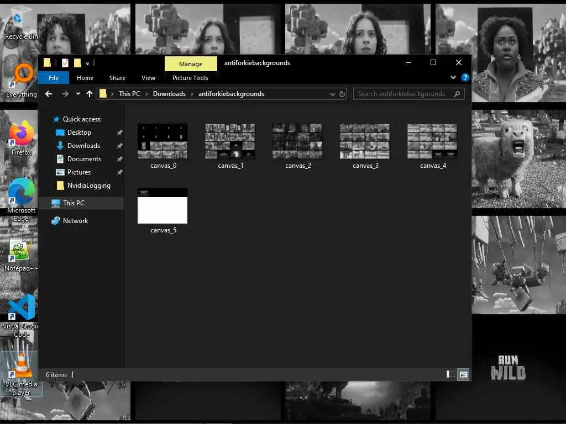Screen dimensions: 566x424
Task: Open the Home ribbon tab
Action: (x=85, y=78)
